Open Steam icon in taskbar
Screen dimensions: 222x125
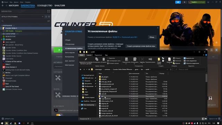coord(11,123)
